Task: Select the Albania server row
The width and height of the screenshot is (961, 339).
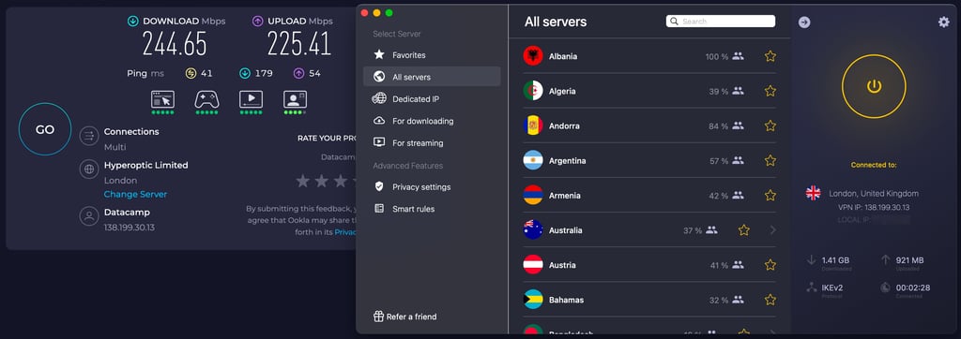Action: click(649, 56)
